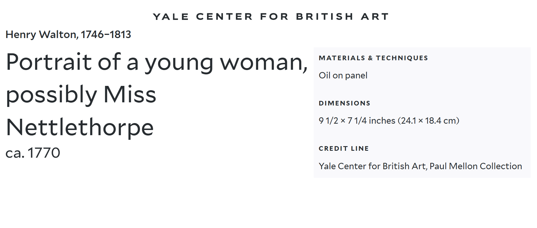Click the word "woman," in the title
The image size is (537, 228).
pos(264,63)
